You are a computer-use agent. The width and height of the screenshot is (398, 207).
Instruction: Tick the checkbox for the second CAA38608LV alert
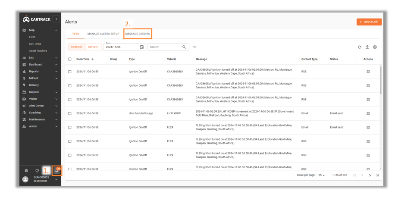pos(70,85)
